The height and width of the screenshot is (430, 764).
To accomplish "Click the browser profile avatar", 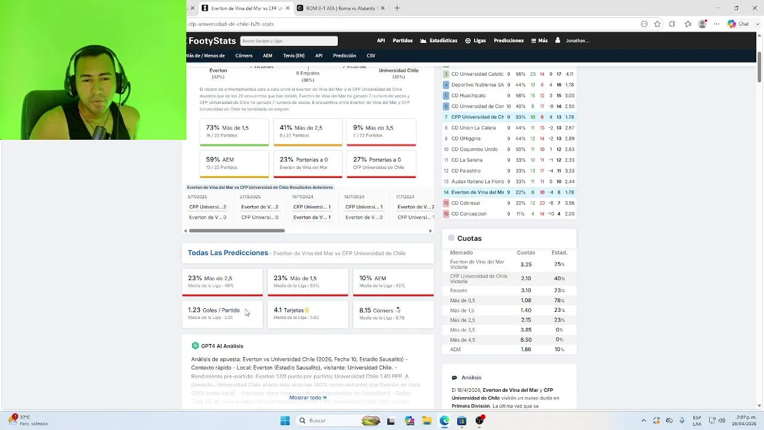I will click(x=703, y=24).
